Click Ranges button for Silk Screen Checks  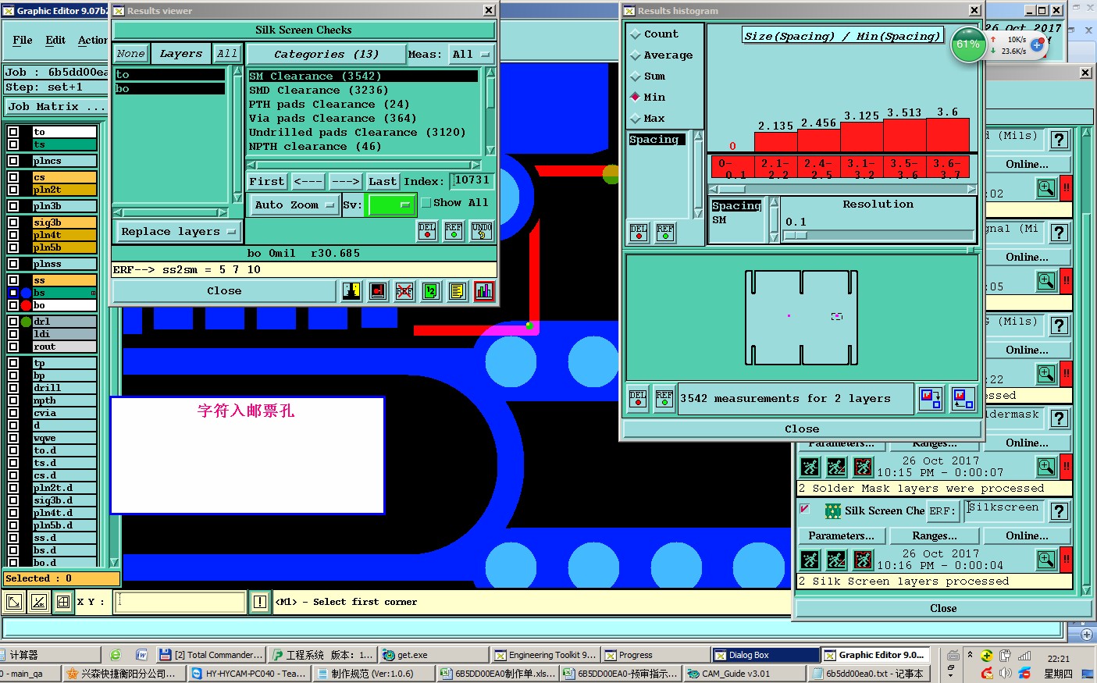[x=935, y=536]
